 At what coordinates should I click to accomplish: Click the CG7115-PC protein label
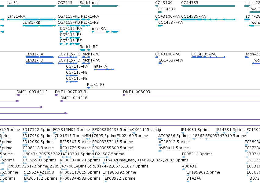point(69,54)
